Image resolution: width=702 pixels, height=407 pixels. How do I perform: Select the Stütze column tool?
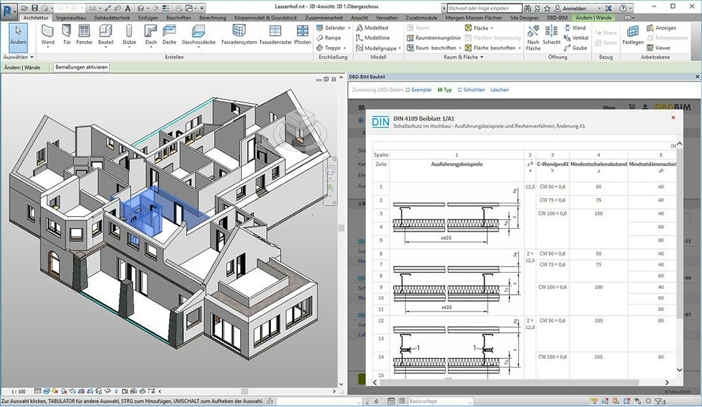129,35
